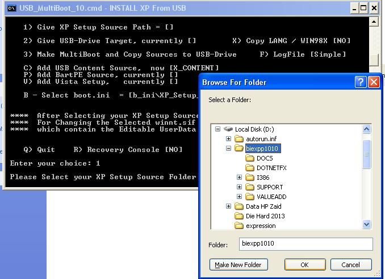Click the Make New Folder button
Viewport: 385px width, 279px height.
coord(238,265)
